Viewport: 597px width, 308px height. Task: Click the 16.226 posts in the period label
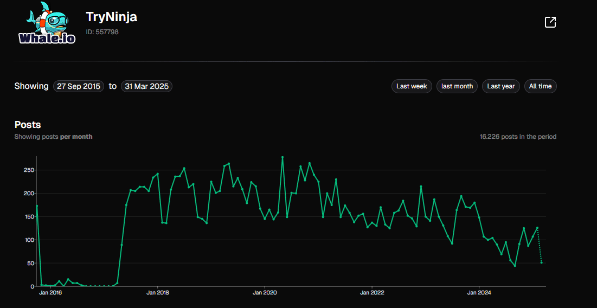tap(518, 136)
